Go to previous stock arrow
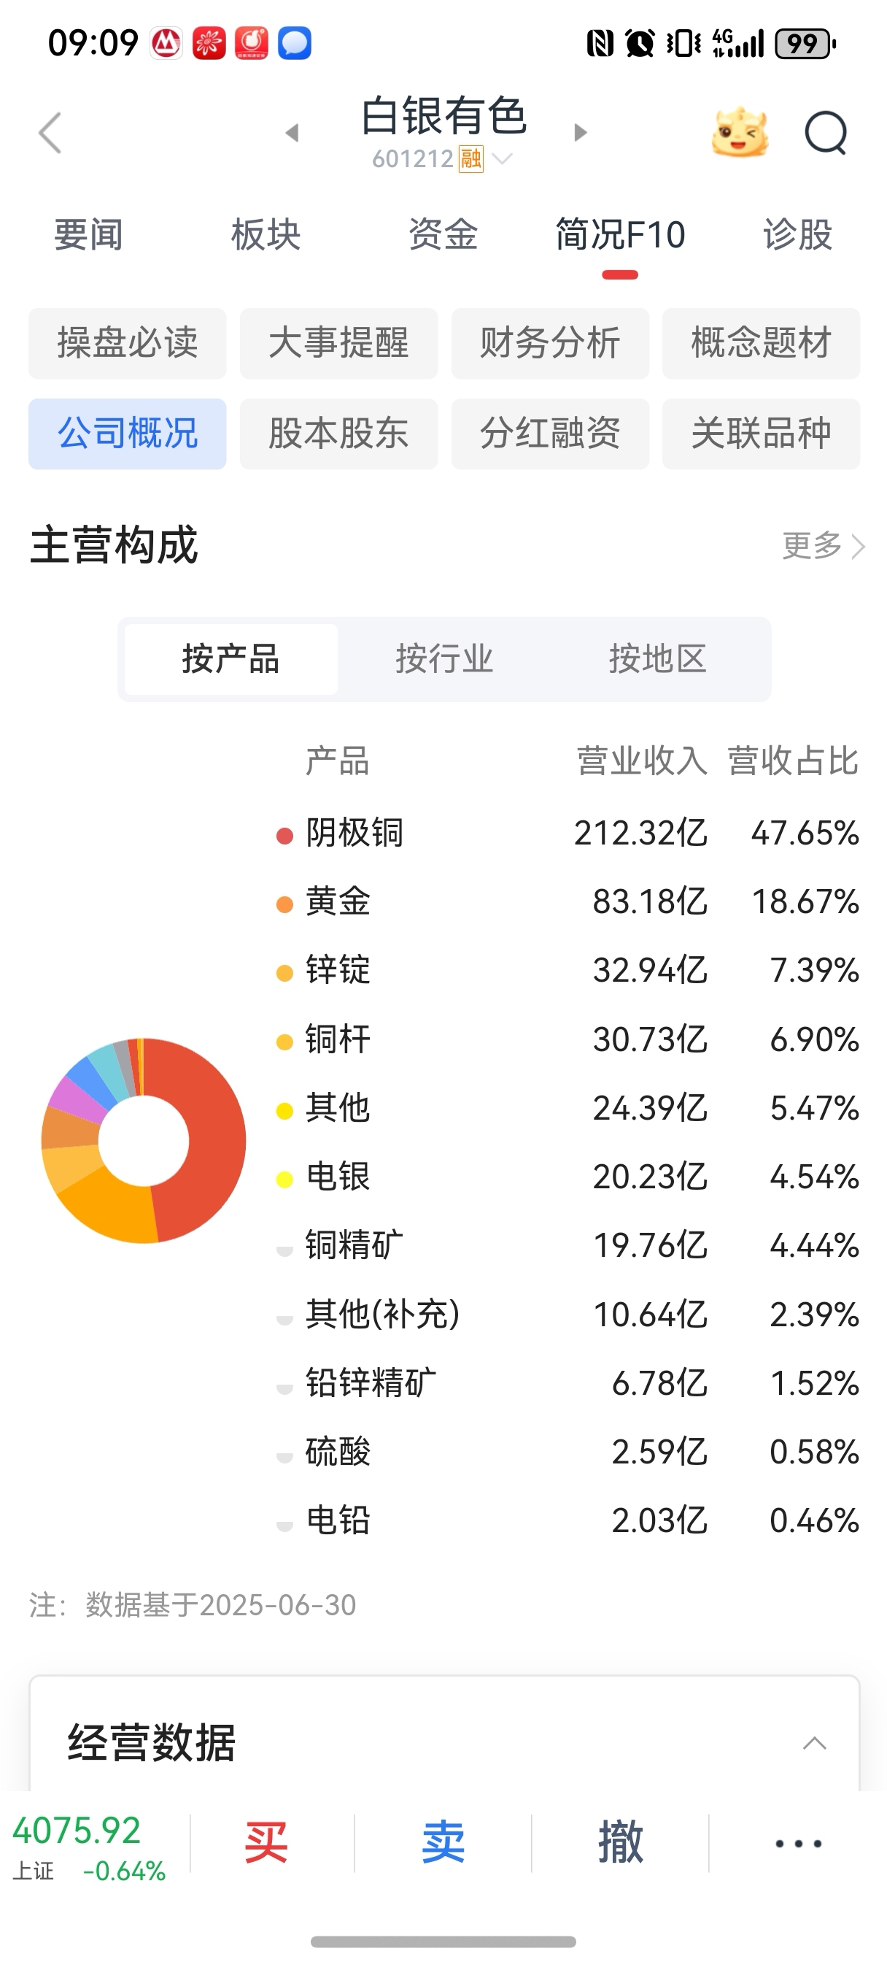The height and width of the screenshot is (1962, 887). tap(293, 134)
